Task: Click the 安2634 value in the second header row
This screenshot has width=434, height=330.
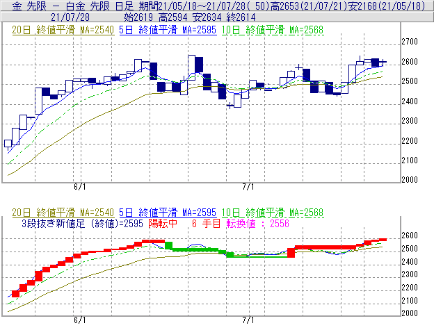Action: (x=207, y=17)
